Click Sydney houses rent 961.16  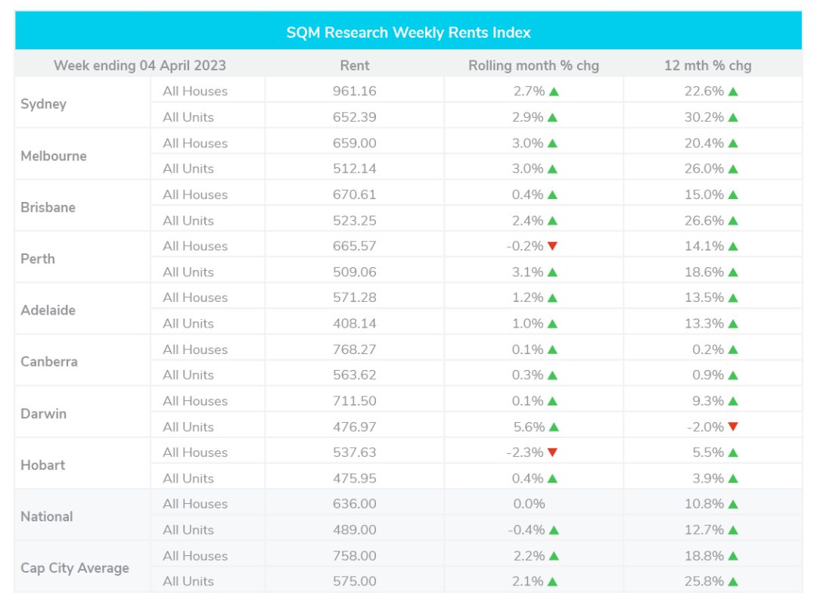click(354, 92)
